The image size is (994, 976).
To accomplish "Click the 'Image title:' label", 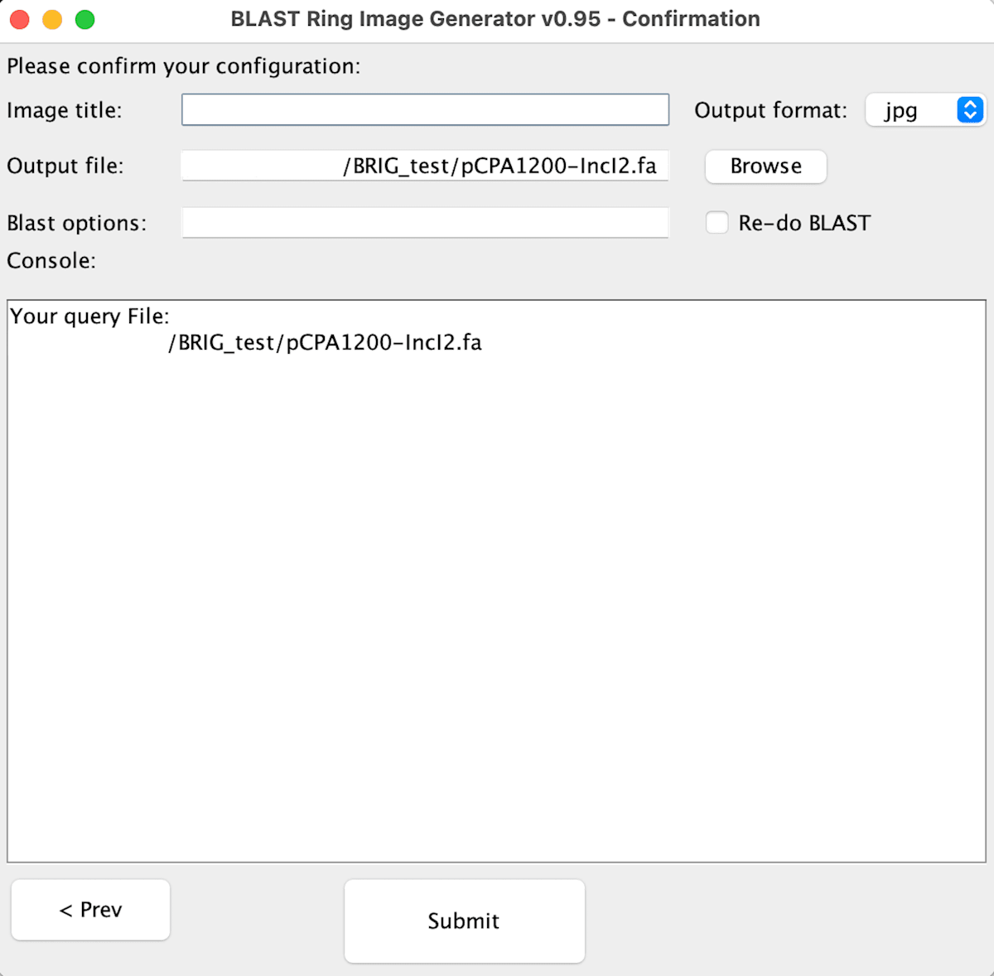I will click(65, 110).
